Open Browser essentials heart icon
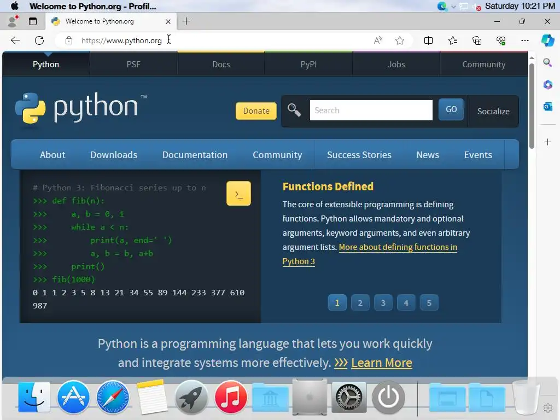Viewport: 560px width, 420px height. (x=501, y=40)
